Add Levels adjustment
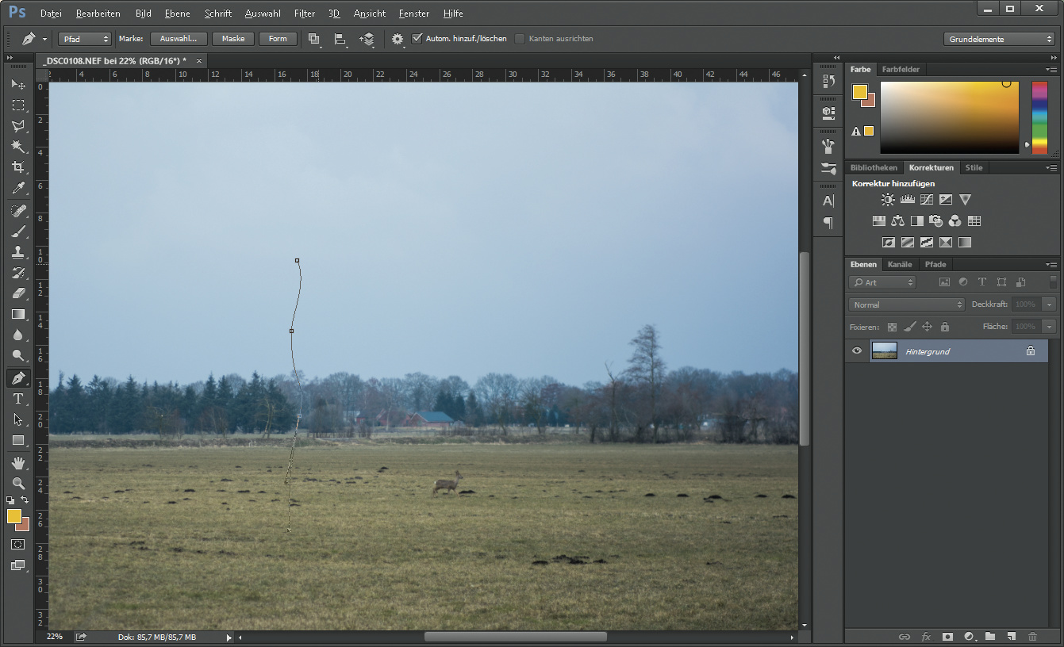This screenshot has height=647, width=1064. [907, 200]
